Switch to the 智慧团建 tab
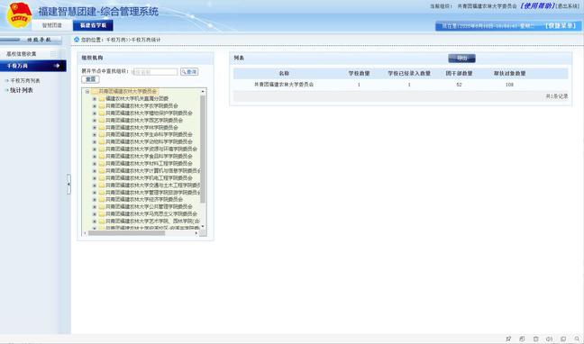 51,25
